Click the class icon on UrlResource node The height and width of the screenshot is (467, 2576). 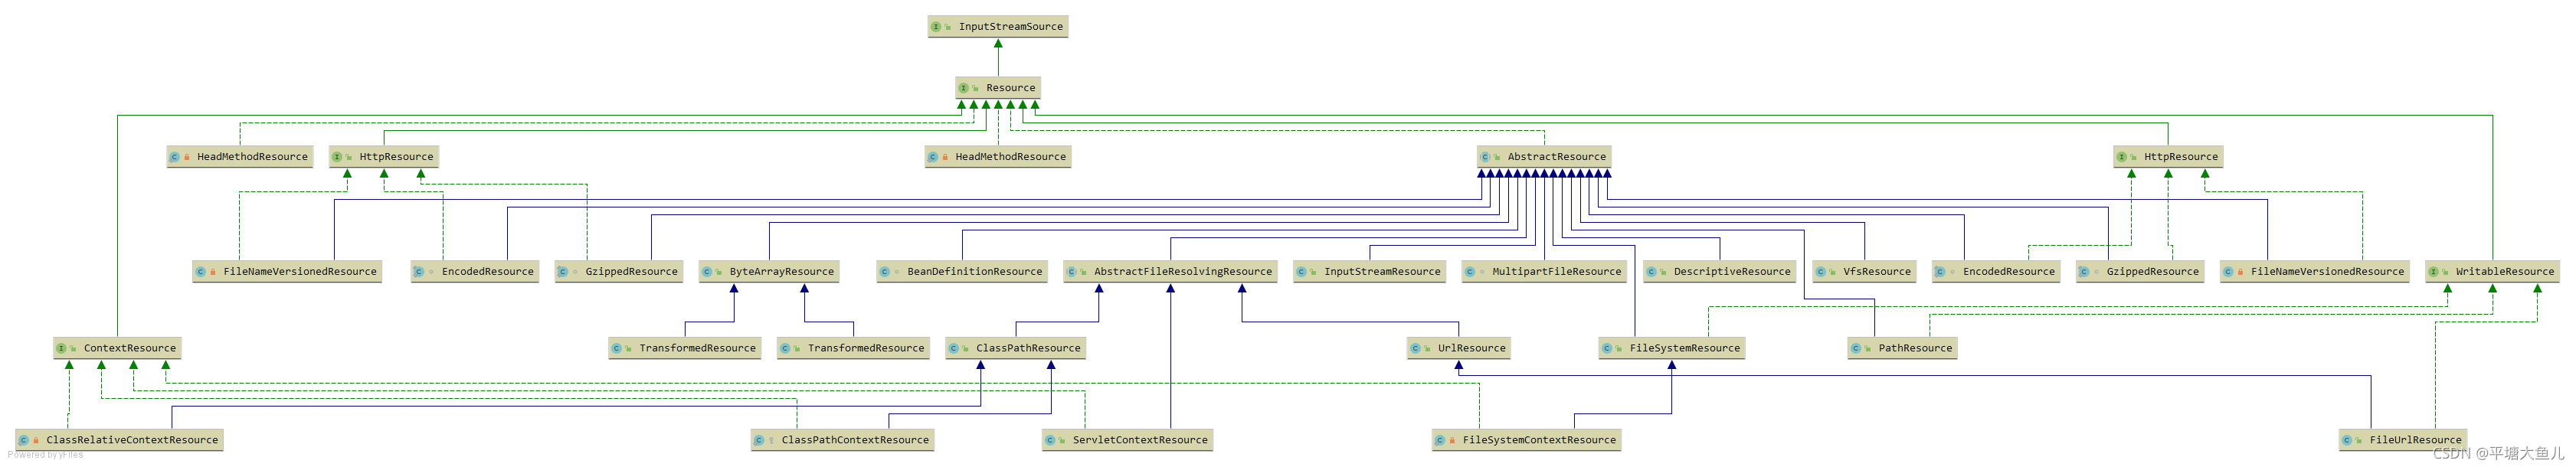coord(1415,349)
